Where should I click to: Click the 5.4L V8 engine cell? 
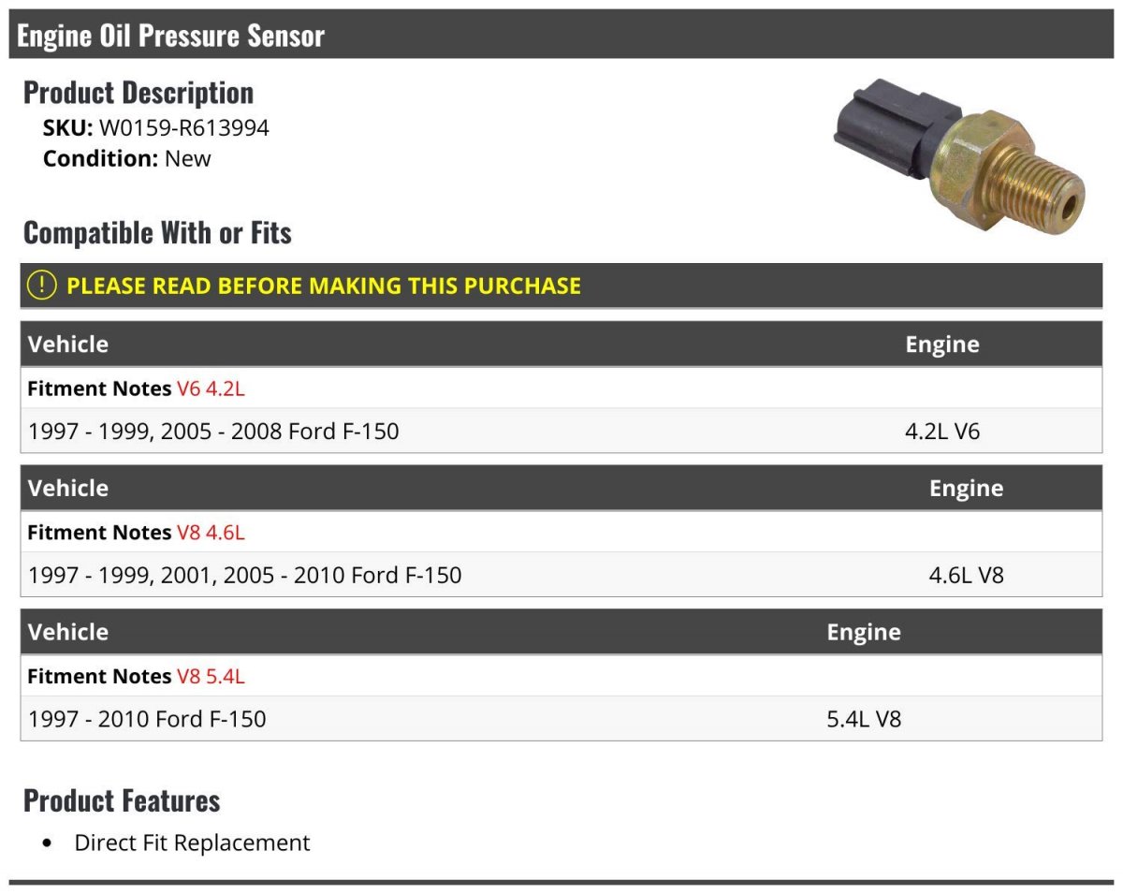coord(864,719)
